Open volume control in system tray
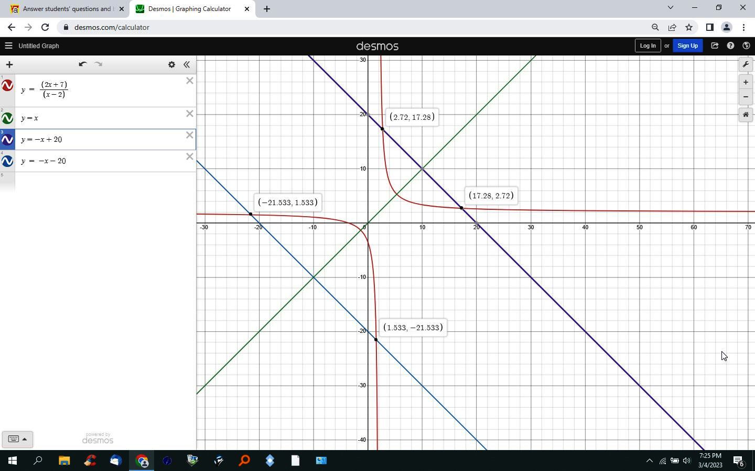Viewport: 755px width, 471px height. point(687,461)
